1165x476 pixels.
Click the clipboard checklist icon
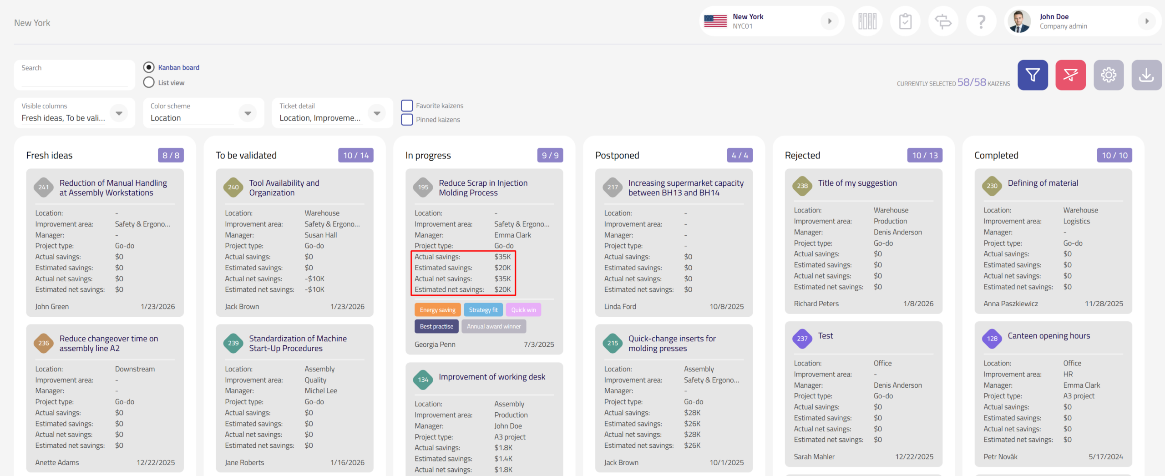pyautogui.click(x=905, y=21)
